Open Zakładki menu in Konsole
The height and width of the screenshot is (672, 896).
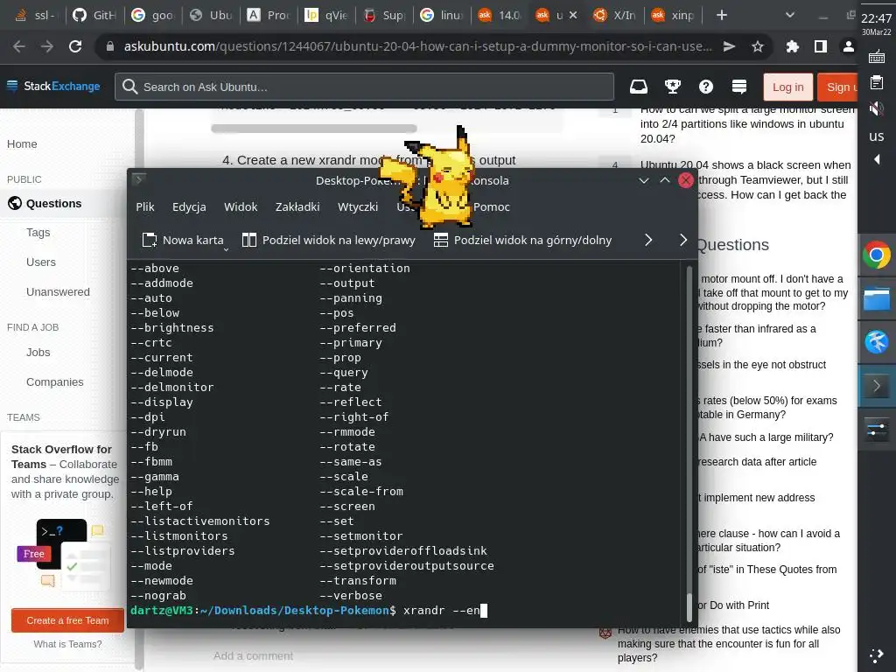tap(297, 206)
